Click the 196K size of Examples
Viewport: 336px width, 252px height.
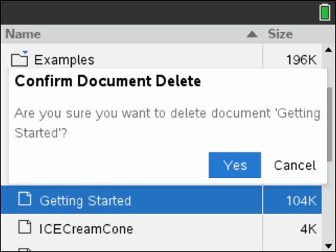point(301,60)
